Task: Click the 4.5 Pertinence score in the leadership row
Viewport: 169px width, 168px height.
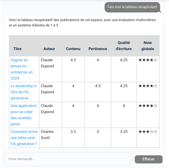Action: (x=98, y=86)
